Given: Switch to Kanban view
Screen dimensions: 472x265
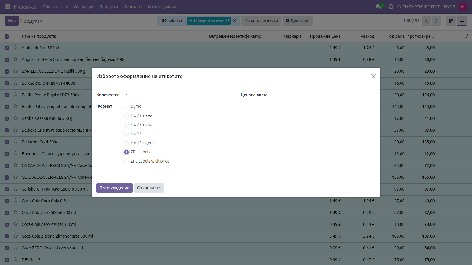Looking at the screenshot, I should 451,21.
